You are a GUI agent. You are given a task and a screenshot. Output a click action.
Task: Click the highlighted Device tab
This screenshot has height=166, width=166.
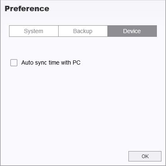132,31
